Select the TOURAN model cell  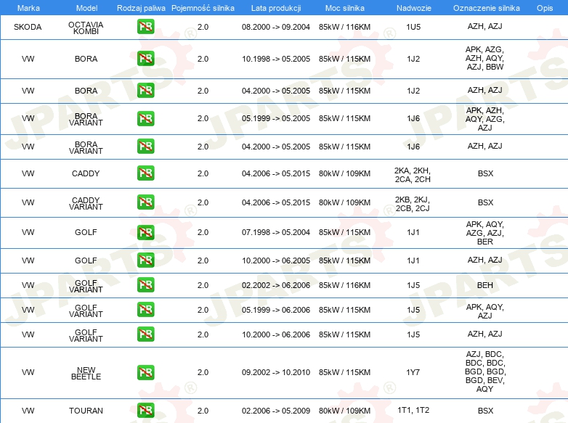point(86,411)
